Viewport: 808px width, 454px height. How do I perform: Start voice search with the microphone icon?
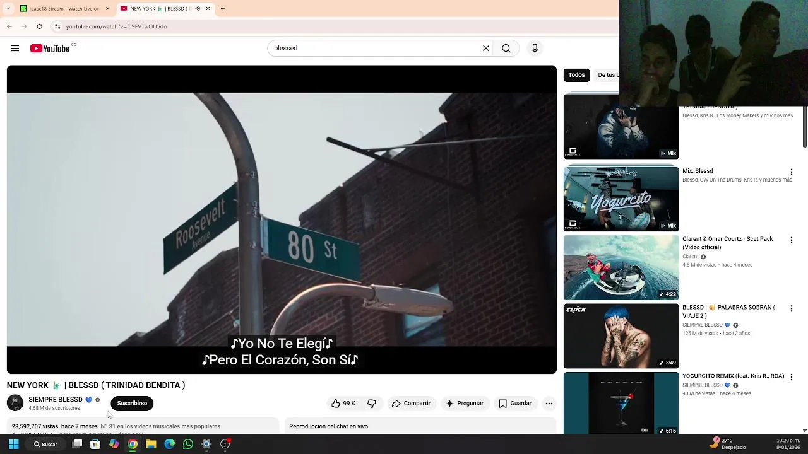pyautogui.click(x=535, y=49)
